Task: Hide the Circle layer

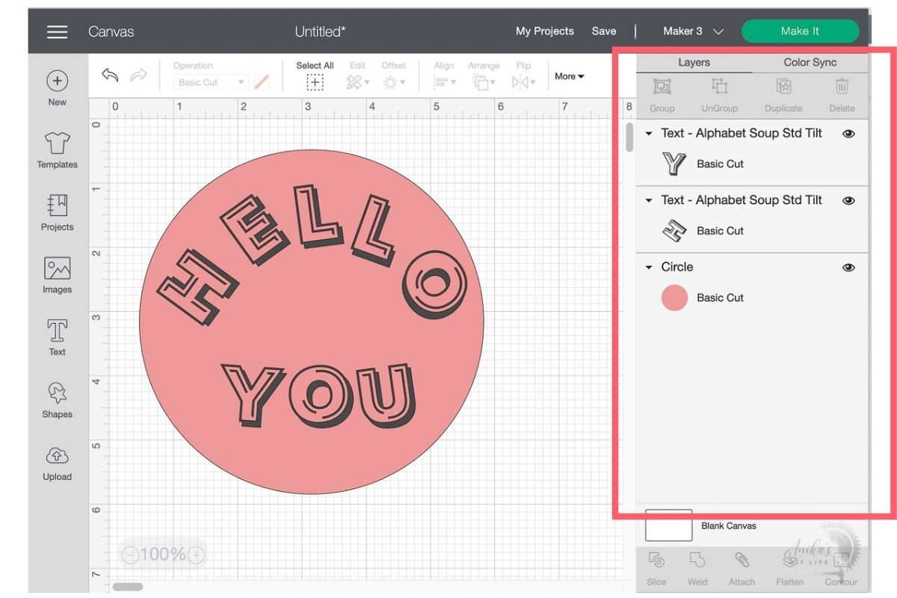Action: coord(848,268)
